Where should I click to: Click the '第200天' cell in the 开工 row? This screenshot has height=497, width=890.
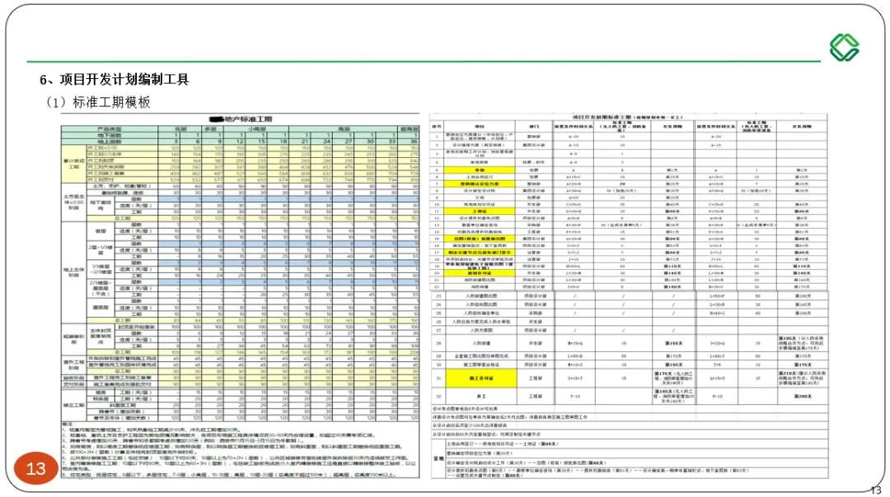pos(803,396)
